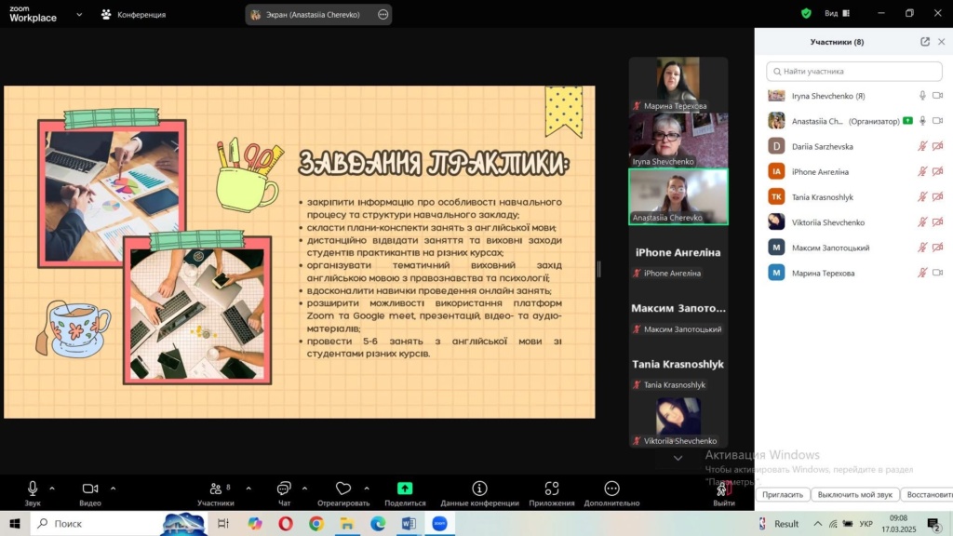Check the green encryption shield icon
The image size is (953, 536).
[x=806, y=13]
